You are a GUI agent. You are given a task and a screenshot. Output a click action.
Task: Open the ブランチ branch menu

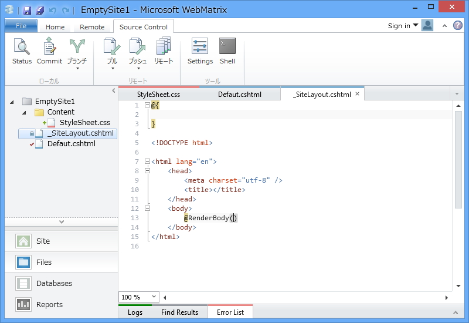[x=77, y=53]
